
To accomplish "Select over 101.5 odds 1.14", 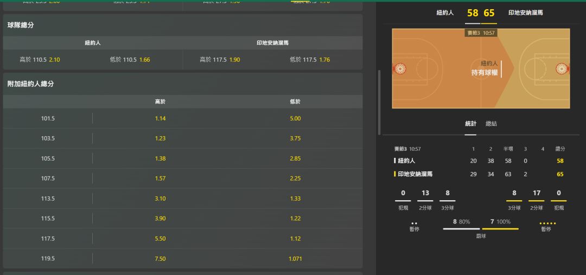I will (x=160, y=118).
